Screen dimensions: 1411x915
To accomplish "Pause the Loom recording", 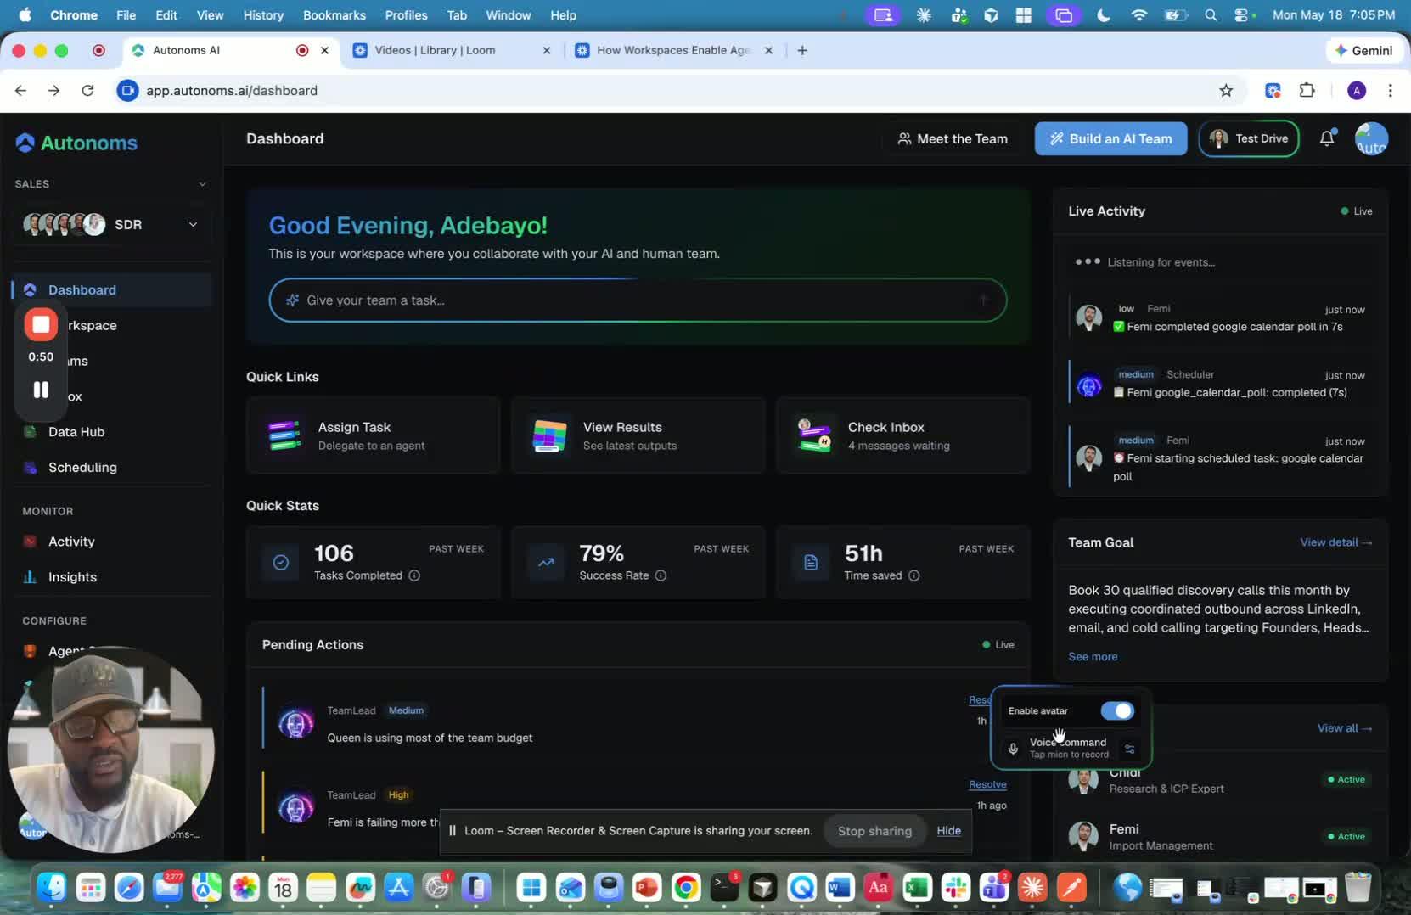I will [x=41, y=390].
